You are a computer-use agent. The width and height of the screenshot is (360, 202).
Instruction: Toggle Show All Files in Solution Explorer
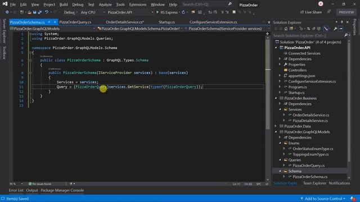[x=319, y=29]
